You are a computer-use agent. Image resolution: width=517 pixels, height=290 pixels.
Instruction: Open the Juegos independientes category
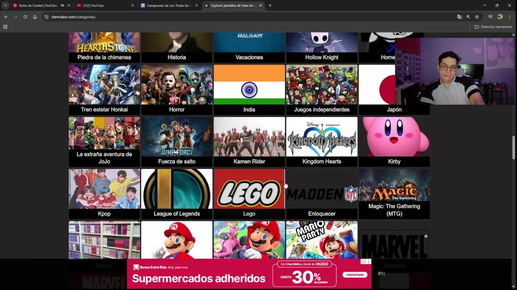click(x=322, y=90)
